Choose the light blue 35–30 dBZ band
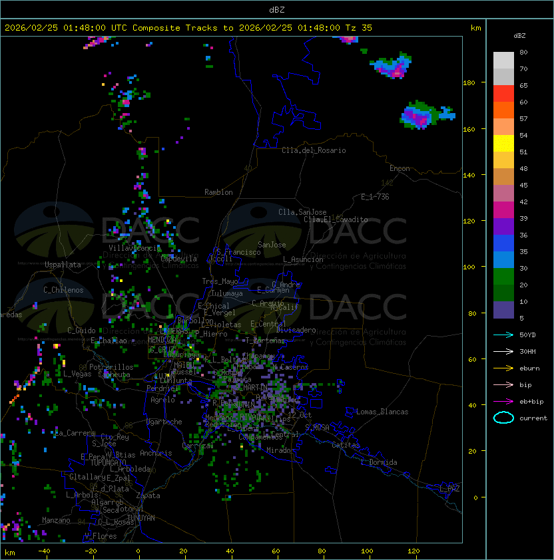Image resolution: width=554 pixels, height=560 pixels. click(x=503, y=259)
